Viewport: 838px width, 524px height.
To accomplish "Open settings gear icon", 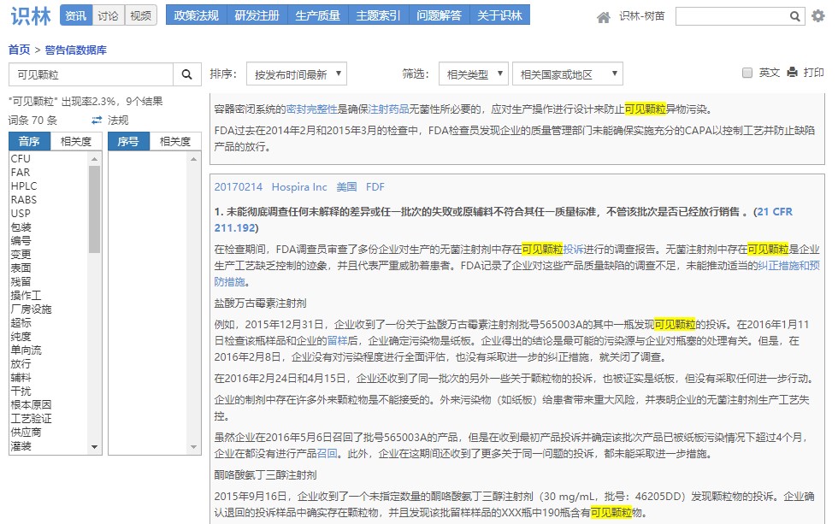I will pos(817,16).
